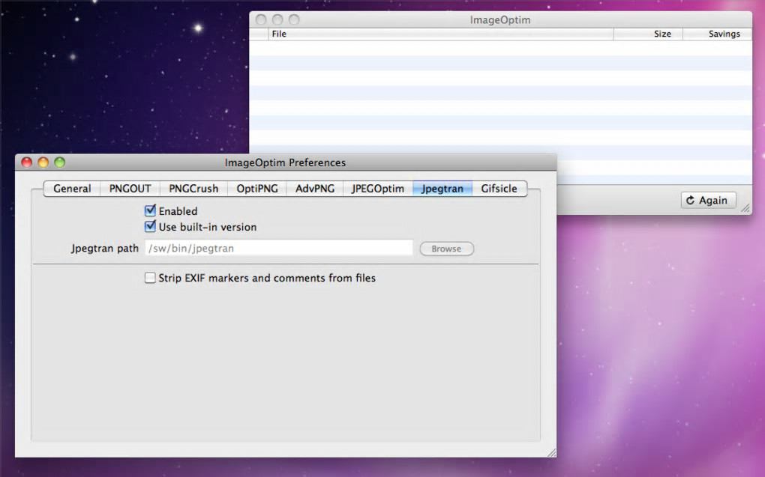Switch to the General tab
Image resolution: width=765 pixels, height=477 pixels.
tap(72, 189)
